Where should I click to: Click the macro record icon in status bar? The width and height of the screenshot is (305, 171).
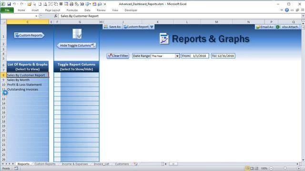point(16,169)
